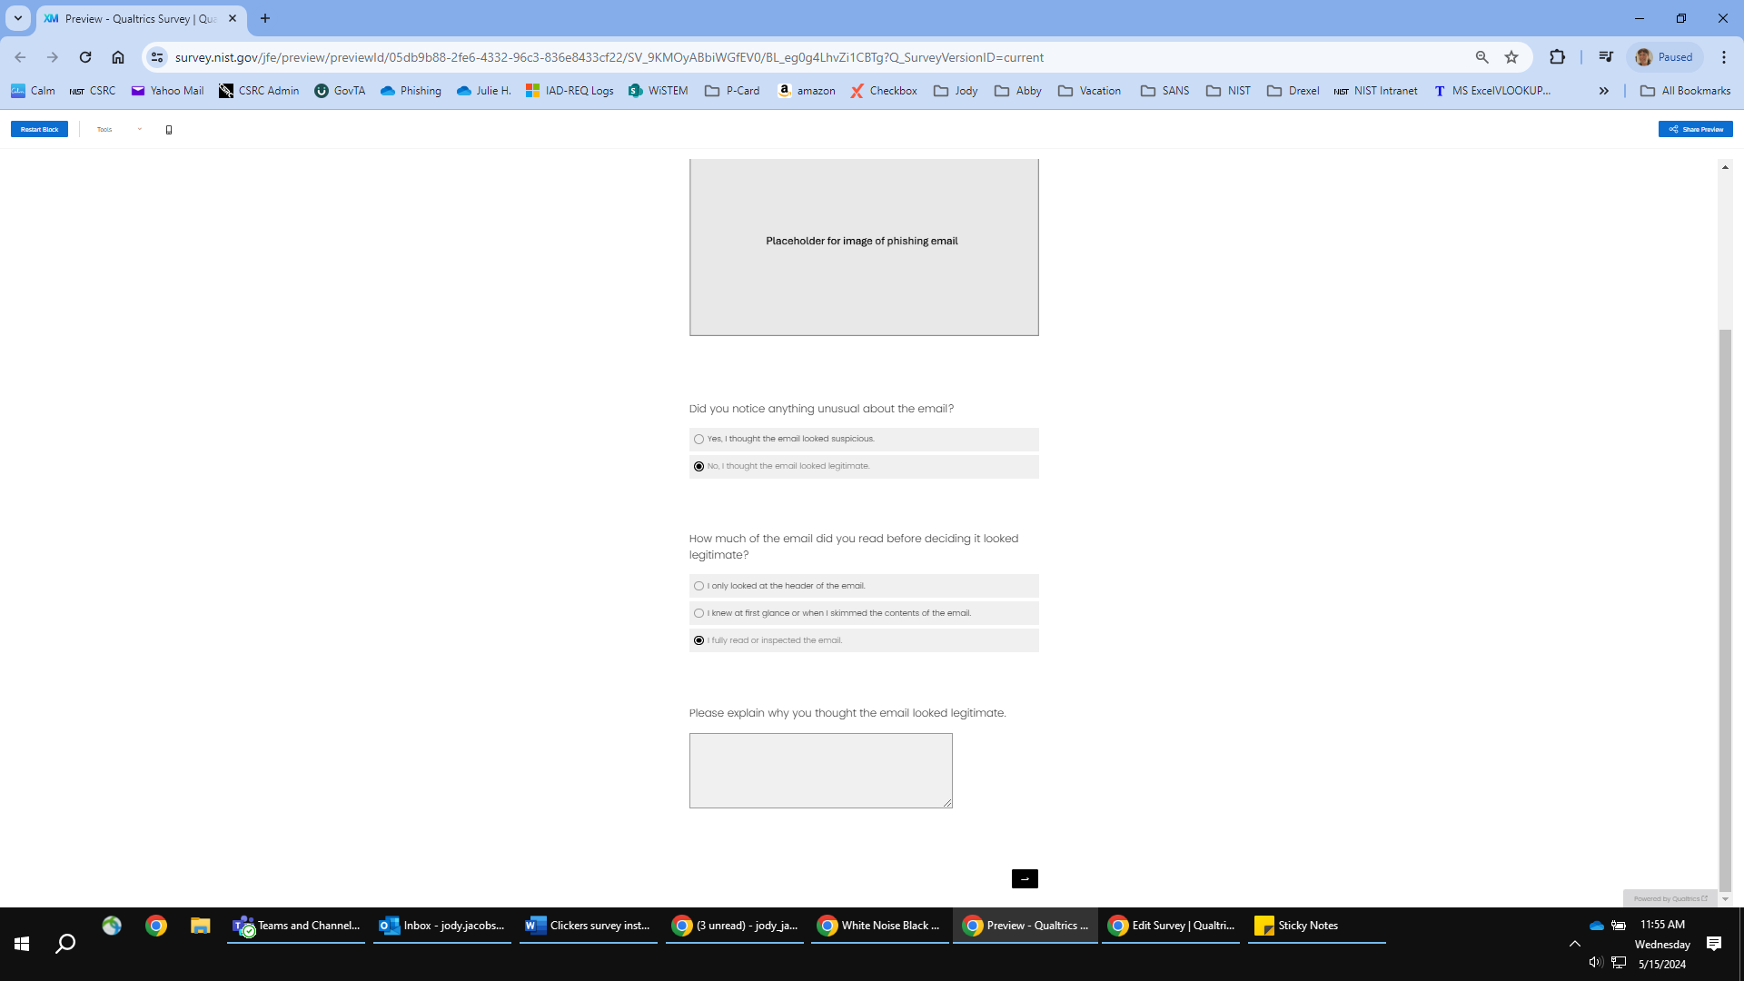This screenshot has height=981, width=1744.
Task: Open the tab search dropdown arrow
Action: click(17, 18)
